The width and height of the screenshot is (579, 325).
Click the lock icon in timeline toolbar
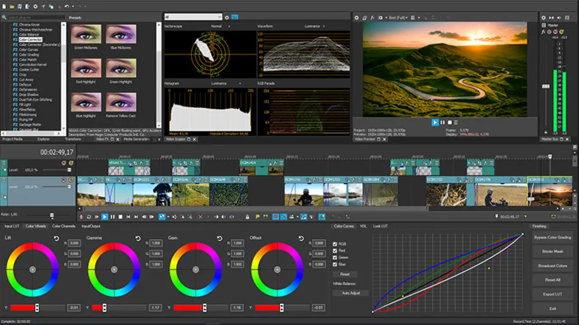[247, 217]
